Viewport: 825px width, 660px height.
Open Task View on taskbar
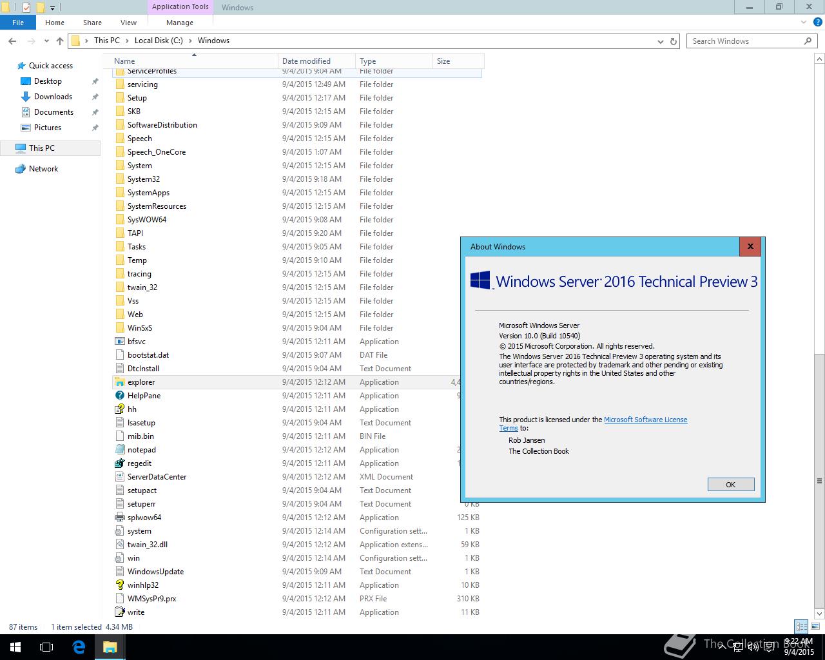pyautogui.click(x=46, y=647)
